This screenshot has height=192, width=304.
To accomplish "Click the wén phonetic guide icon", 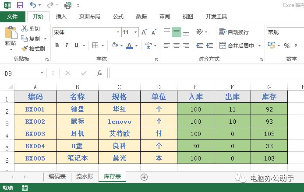I will point(148,45).
